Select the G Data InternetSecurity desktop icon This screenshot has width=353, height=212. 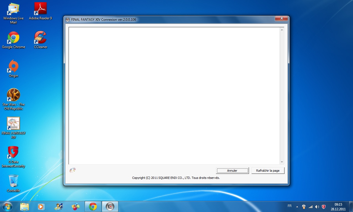(x=13, y=157)
